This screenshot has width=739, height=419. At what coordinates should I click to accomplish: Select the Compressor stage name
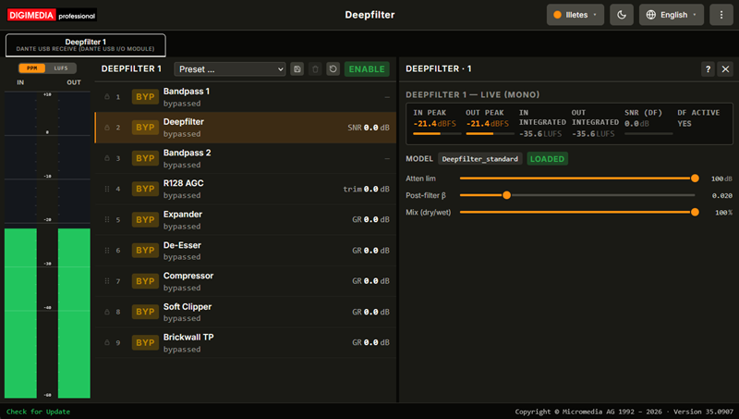point(188,276)
